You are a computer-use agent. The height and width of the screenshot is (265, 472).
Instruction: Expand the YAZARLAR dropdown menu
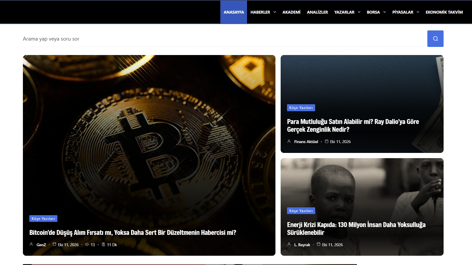[347, 12]
